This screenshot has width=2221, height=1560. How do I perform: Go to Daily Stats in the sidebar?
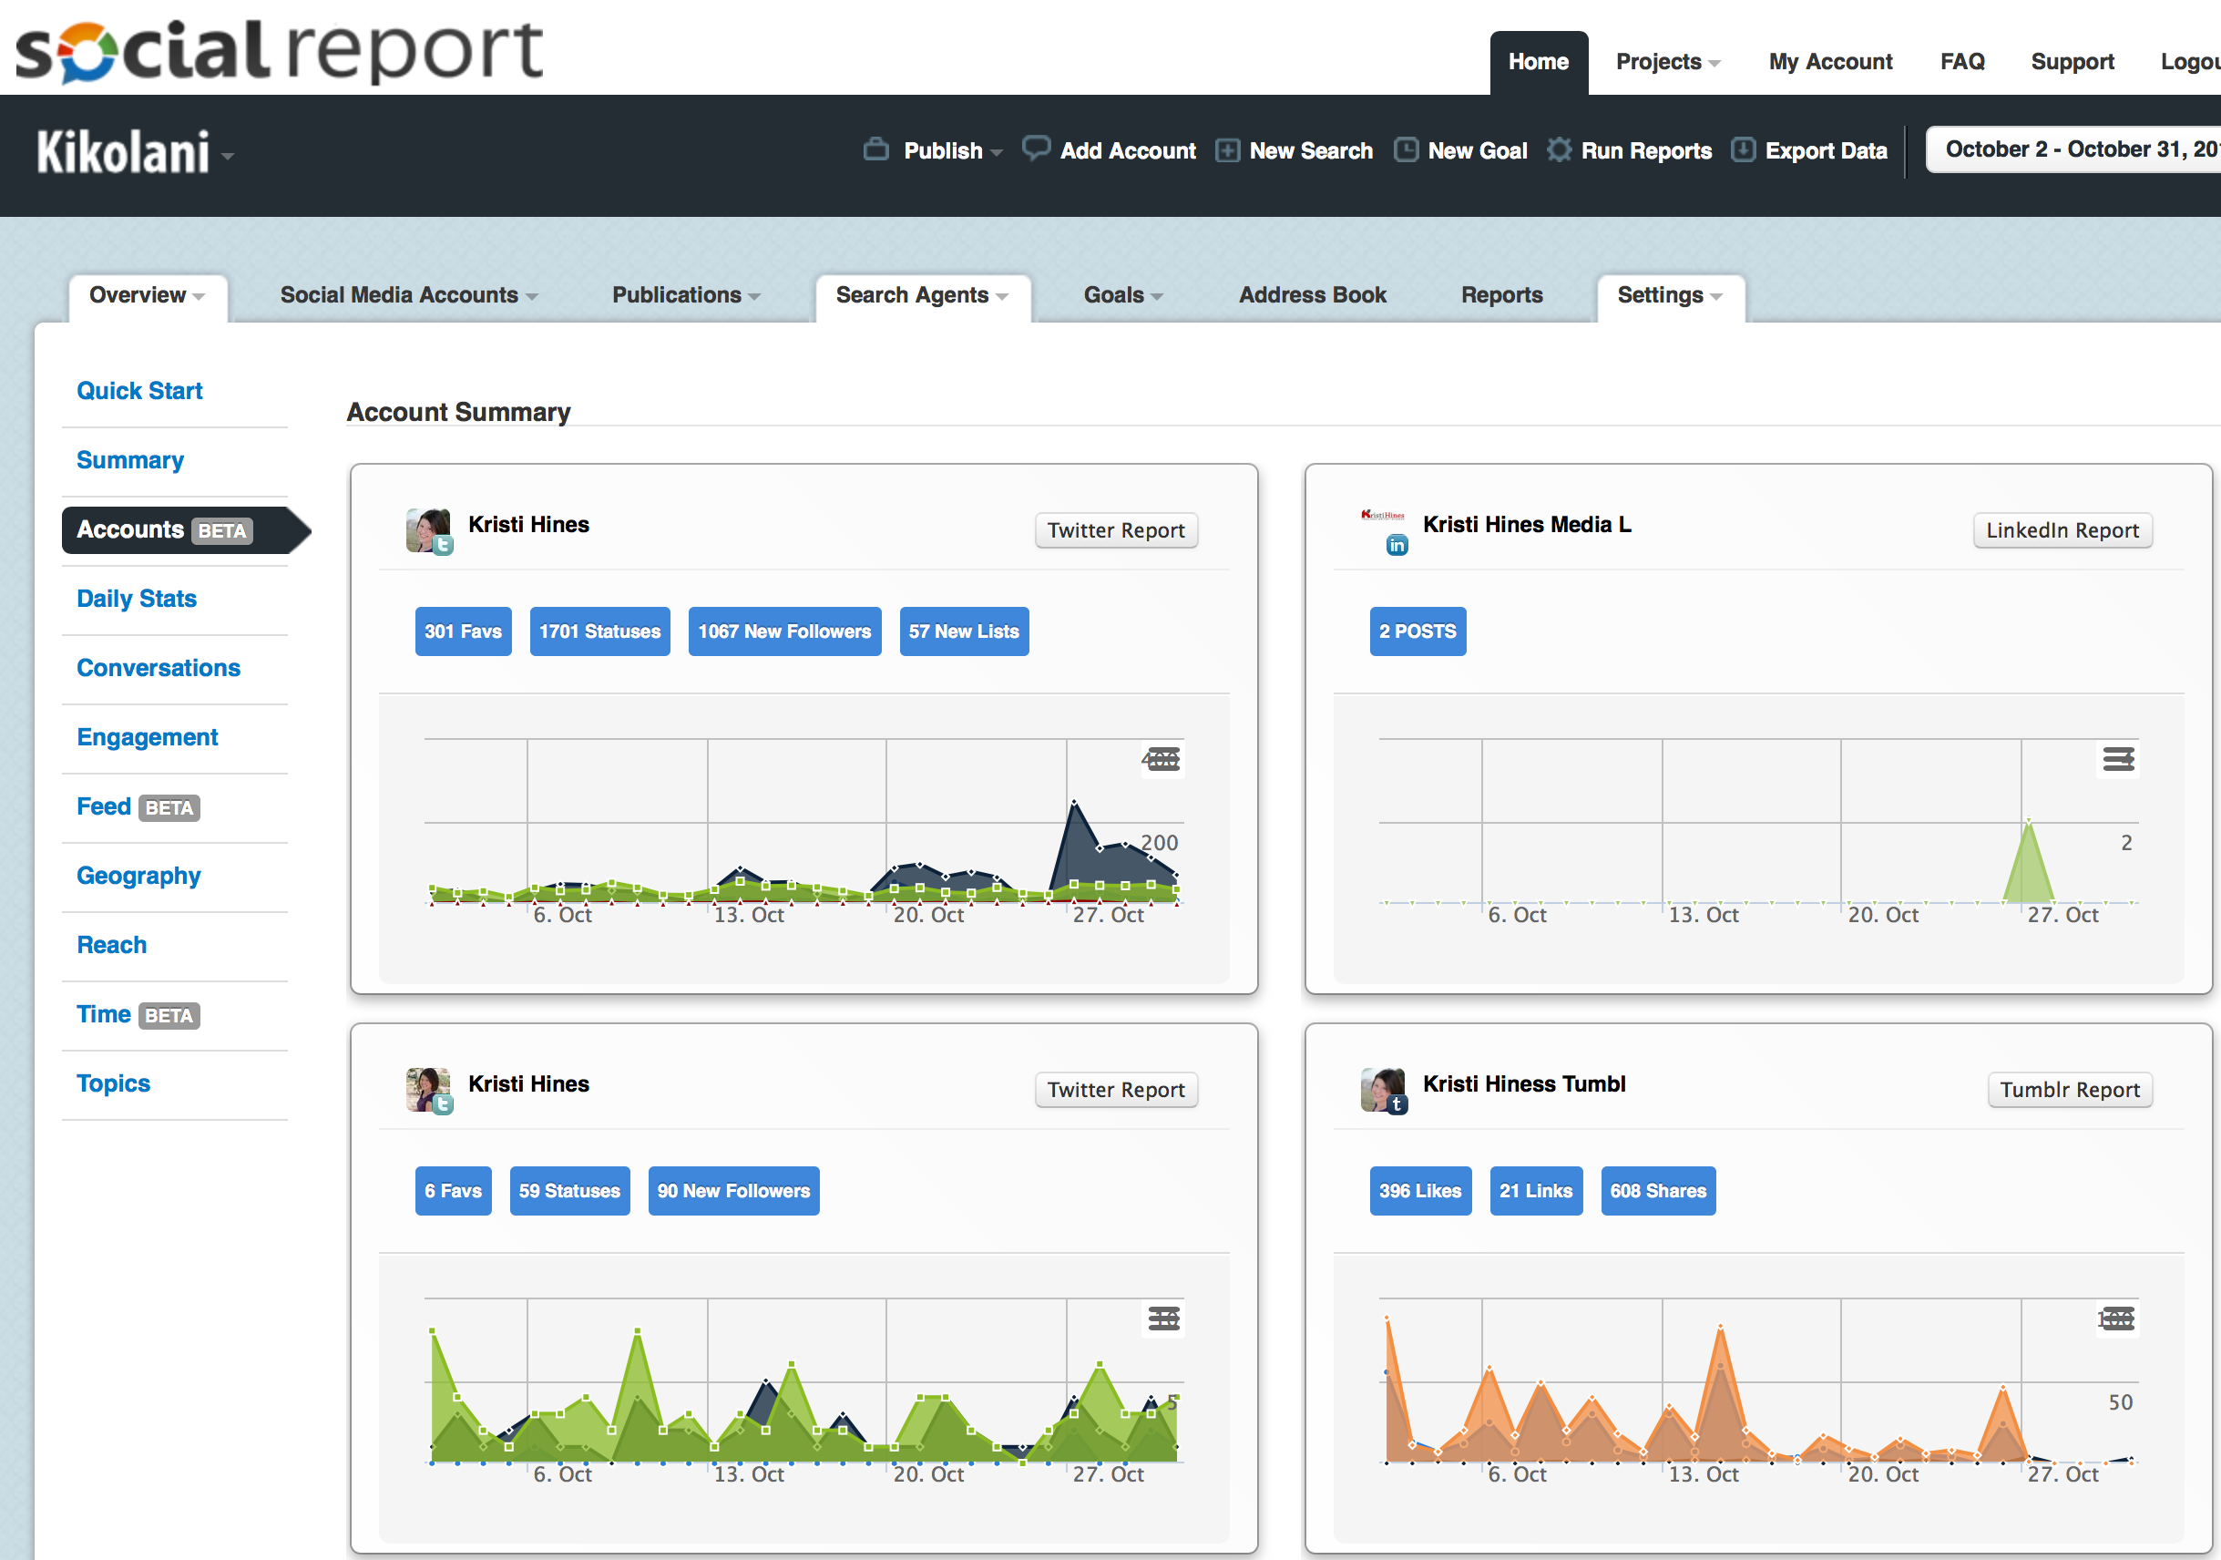click(137, 598)
